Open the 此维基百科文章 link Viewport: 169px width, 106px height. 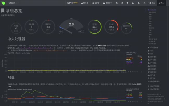[x=137, y=84]
